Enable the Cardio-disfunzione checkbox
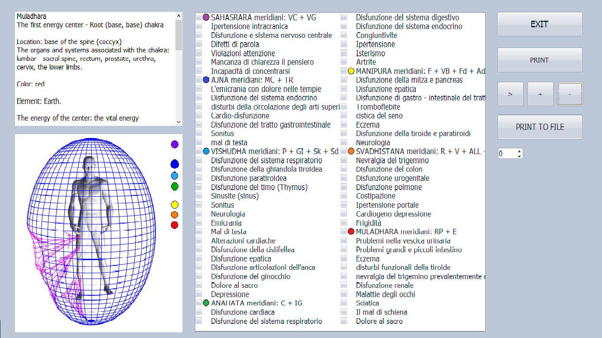Viewport: 602px width, 338px height. coord(199,116)
